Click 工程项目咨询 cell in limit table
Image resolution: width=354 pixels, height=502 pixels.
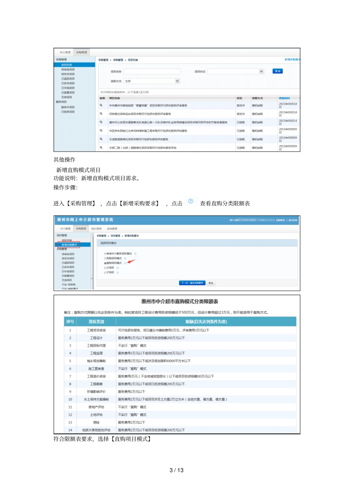coord(96,330)
